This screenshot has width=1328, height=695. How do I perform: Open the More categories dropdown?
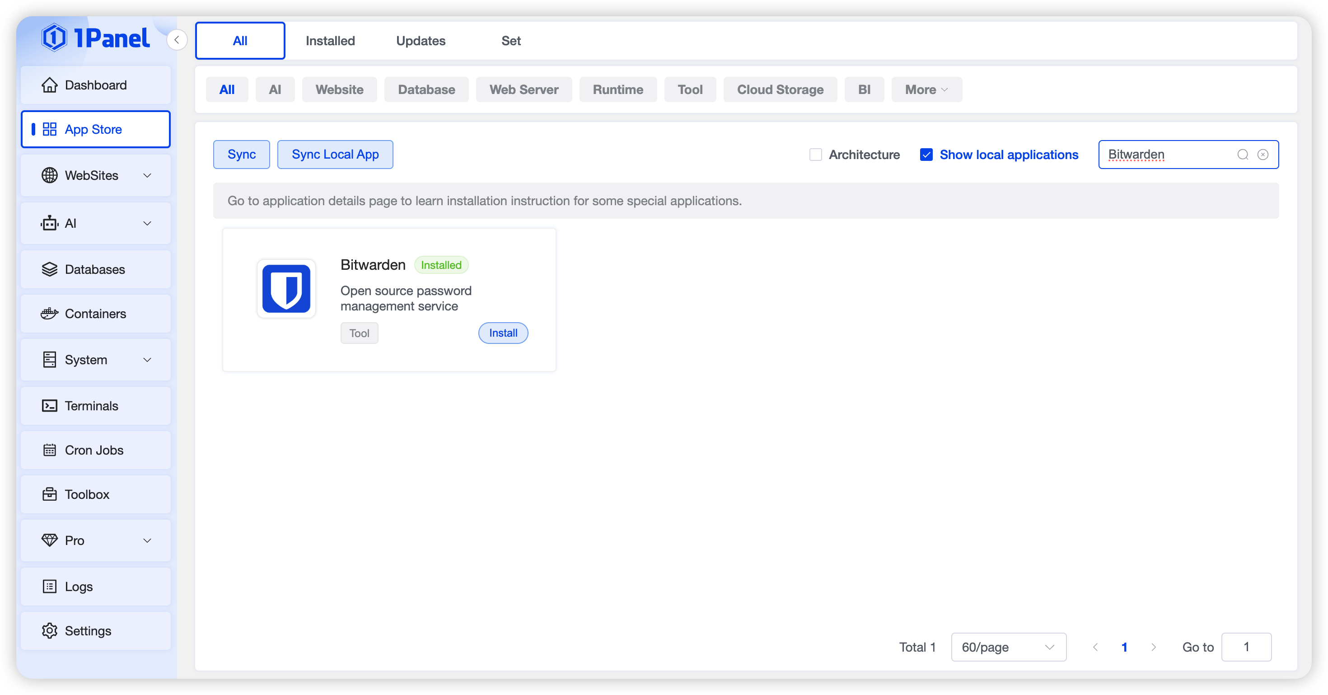coord(926,90)
